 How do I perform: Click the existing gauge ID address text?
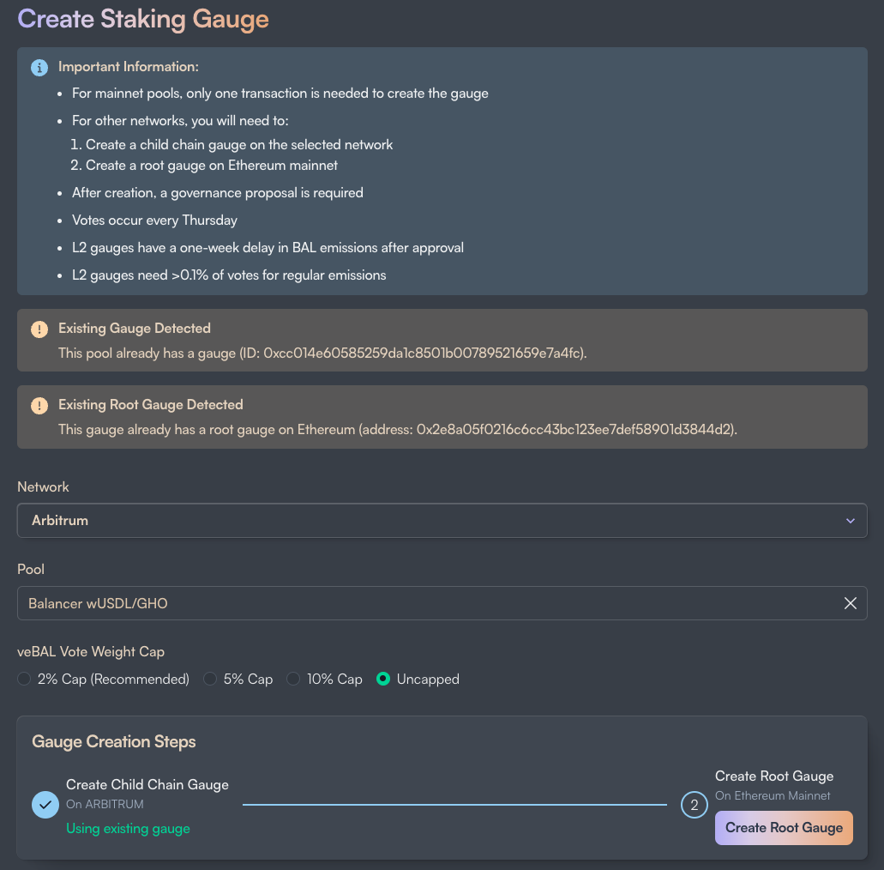(422, 353)
